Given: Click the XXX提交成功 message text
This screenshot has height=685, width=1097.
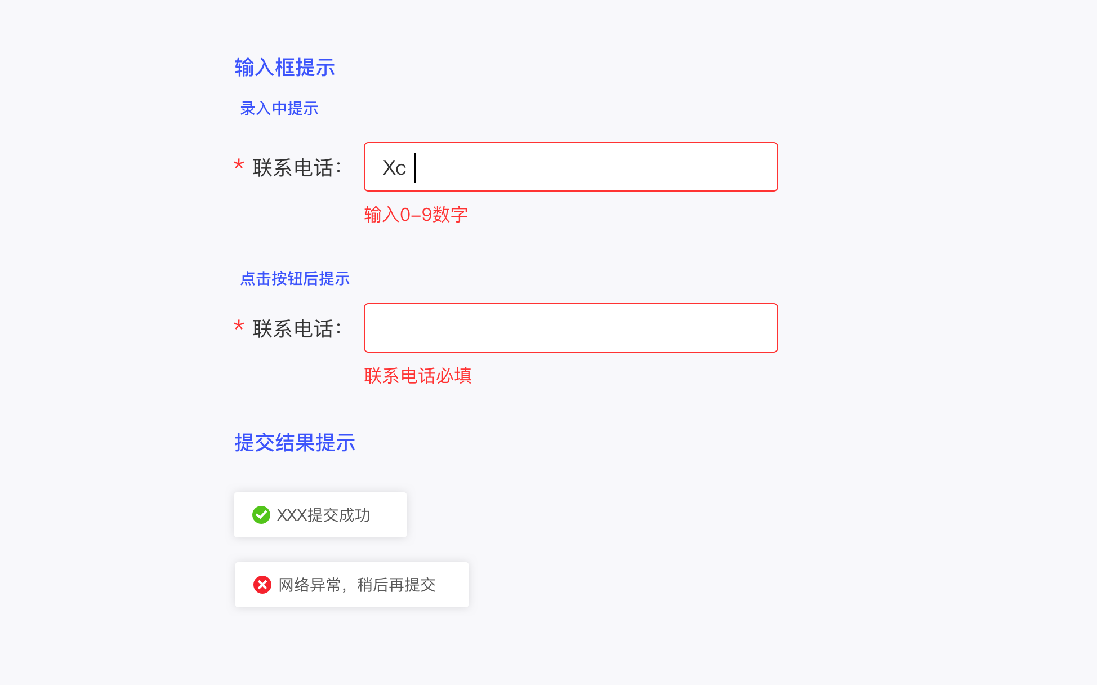Looking at the screenshot, I should 324,515.
